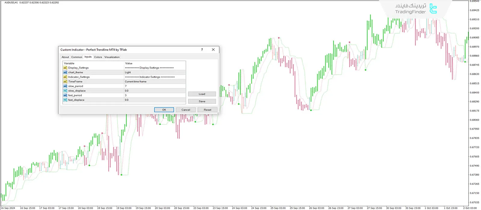Click the icon beside slow_period variable
The width and height of the screenshot is (481, 210).
coord(65,86)
